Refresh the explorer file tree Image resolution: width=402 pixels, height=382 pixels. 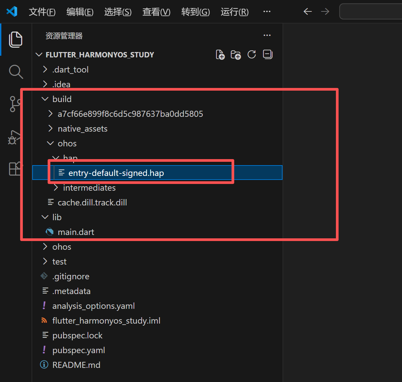point(252,54)
